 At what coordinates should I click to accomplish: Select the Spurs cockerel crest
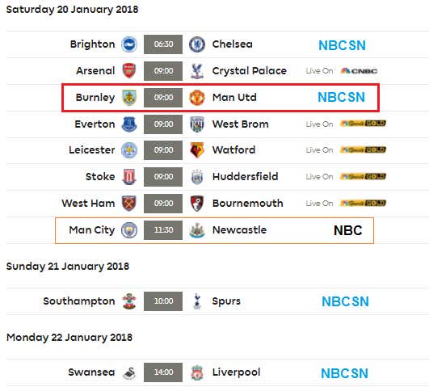click(197, 301)
